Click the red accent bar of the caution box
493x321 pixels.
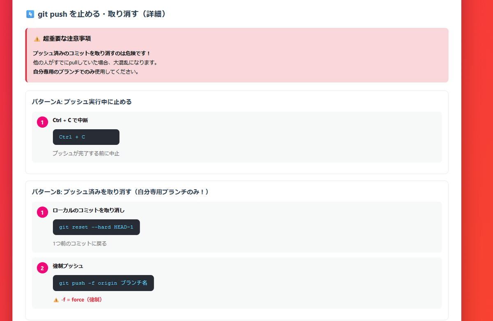pos(27,55)
